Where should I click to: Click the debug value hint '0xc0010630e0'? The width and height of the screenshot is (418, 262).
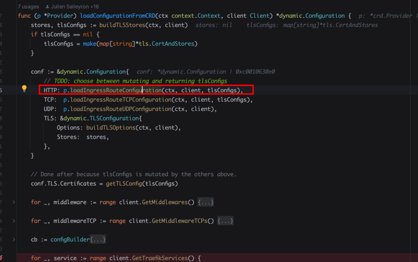pyautogui.click(x=255, y=71)
